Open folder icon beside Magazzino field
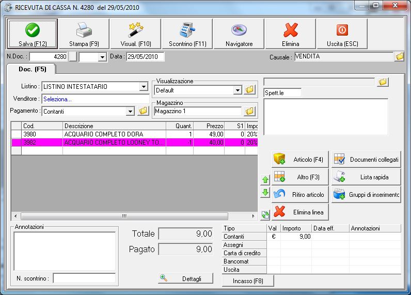The width and height of the screenshot is (411, 295). [249, 111]
